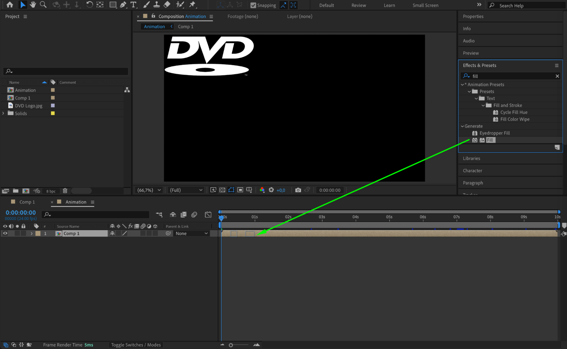Toggle transparency grid in viewer
This screenshot has height=349, width=567.
pyautogui.click(x=222, y=190)
